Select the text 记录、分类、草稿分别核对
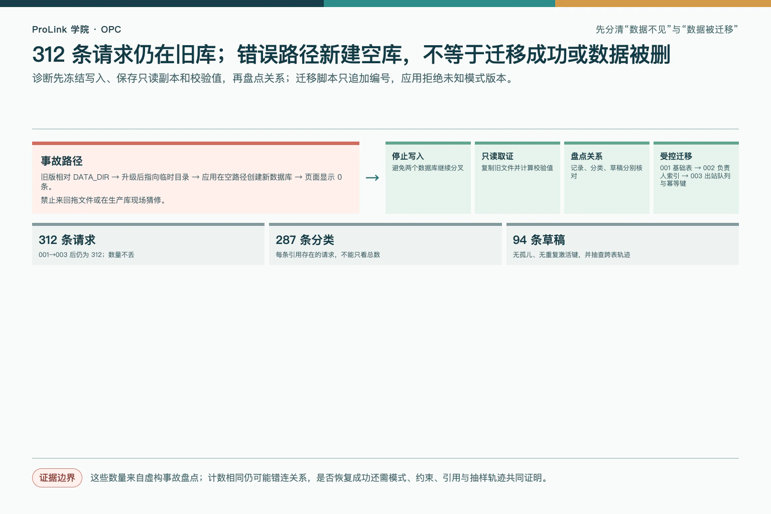 pyautogui.click(x=606, y=172)
